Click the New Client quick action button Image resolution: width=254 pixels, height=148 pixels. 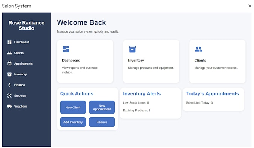[73, 107]
